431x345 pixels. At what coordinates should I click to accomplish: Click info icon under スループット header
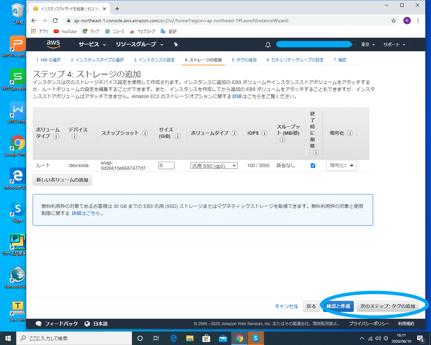(282, 139)
